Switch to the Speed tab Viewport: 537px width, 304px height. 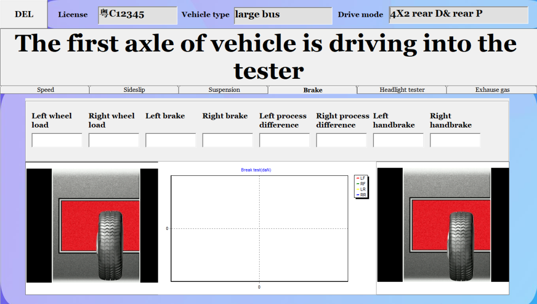click(x=45, y=90)
